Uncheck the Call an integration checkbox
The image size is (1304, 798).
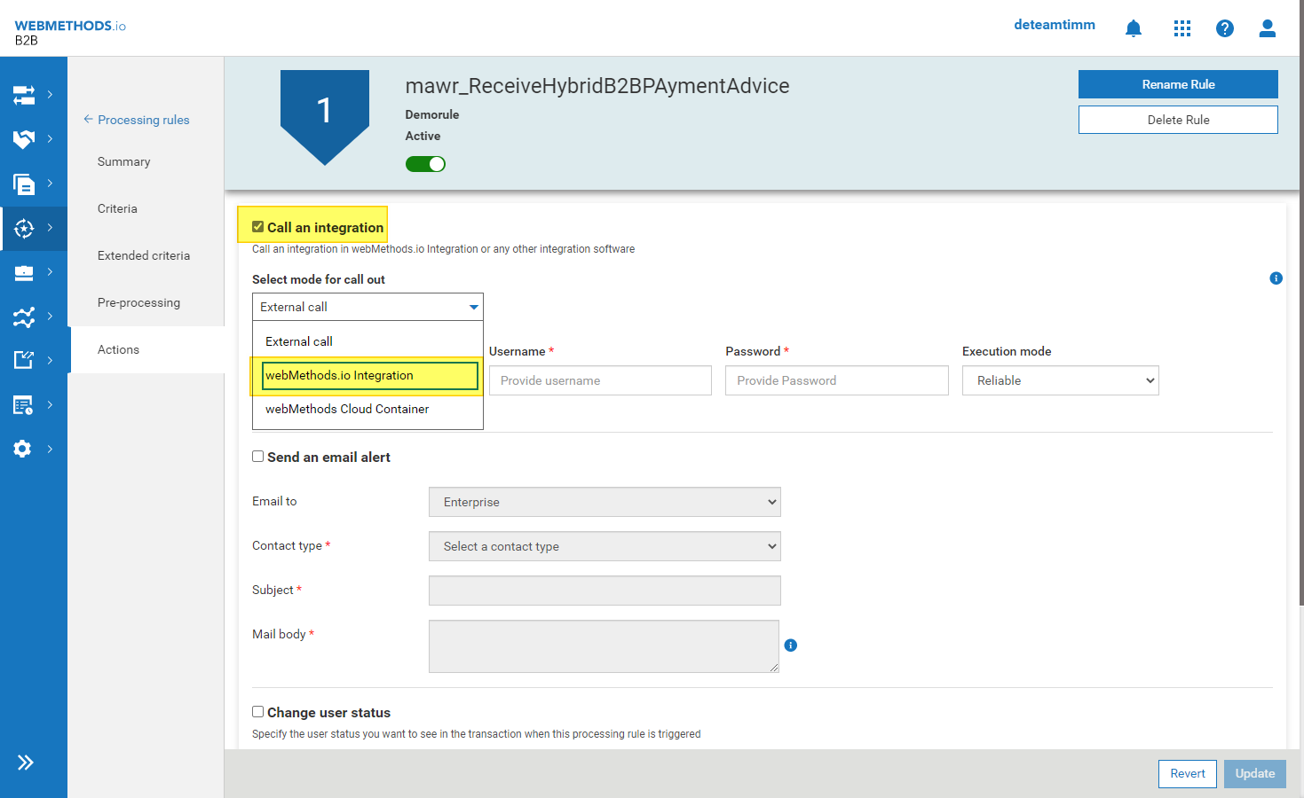[x=258, y=226]
